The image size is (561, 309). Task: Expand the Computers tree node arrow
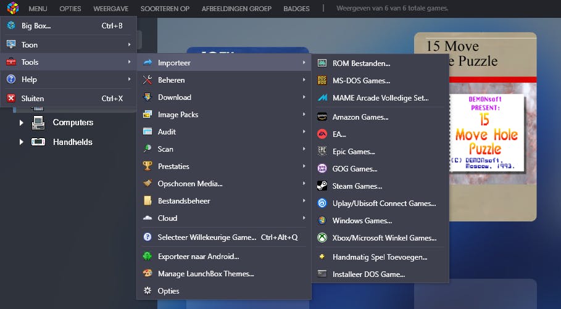click(x=21, y=123)
